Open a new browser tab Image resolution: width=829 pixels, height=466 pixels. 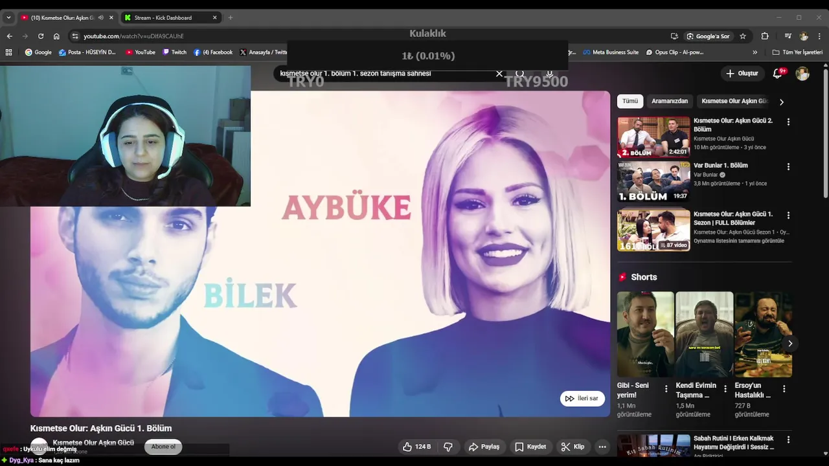(x=230, y=17)
